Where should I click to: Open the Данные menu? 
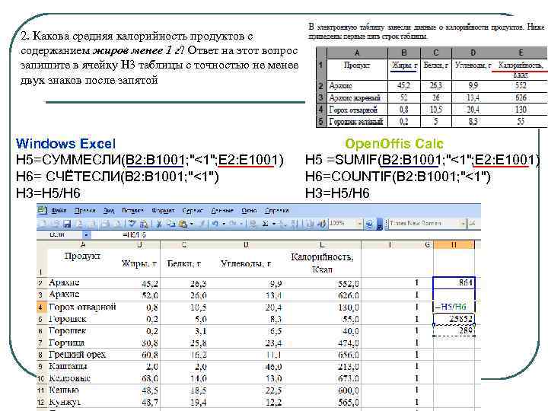point(222,210)
